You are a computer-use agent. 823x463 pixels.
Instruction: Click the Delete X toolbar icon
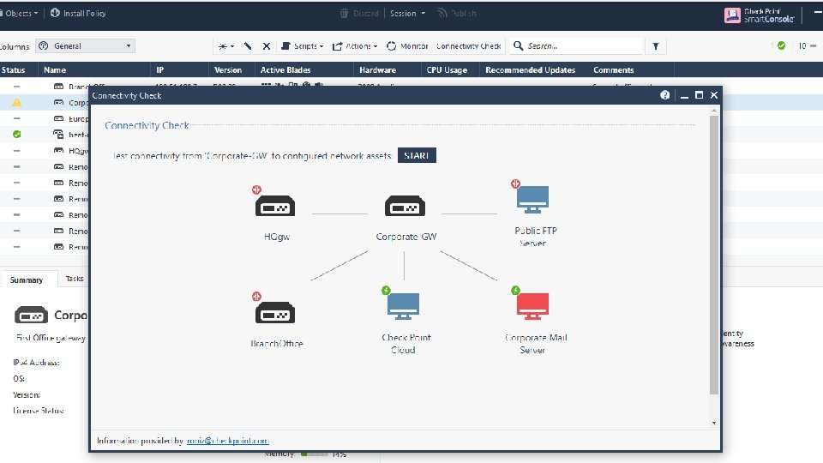coord(267,46)
